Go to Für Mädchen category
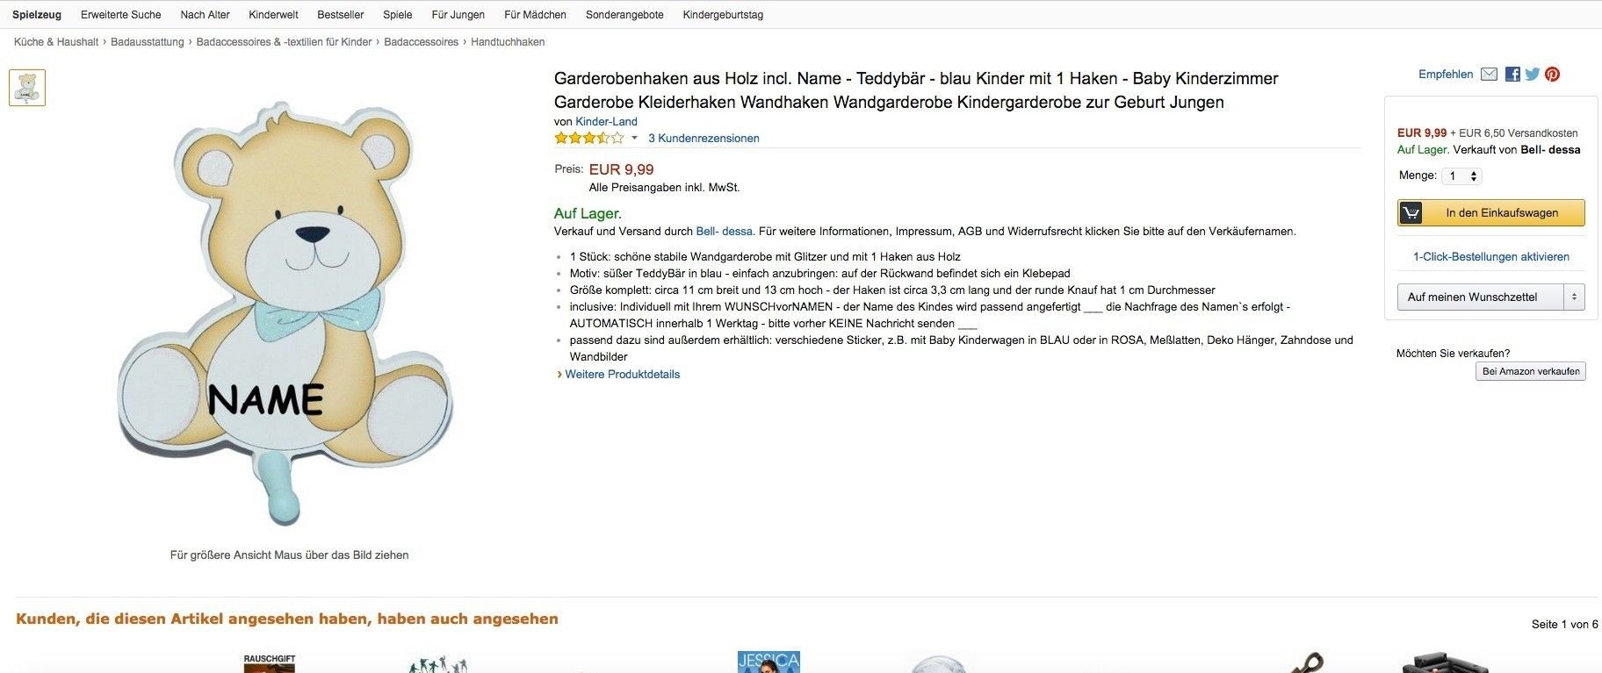The image size is (1602, 673). pyautogui.click(x=535, y=15)
